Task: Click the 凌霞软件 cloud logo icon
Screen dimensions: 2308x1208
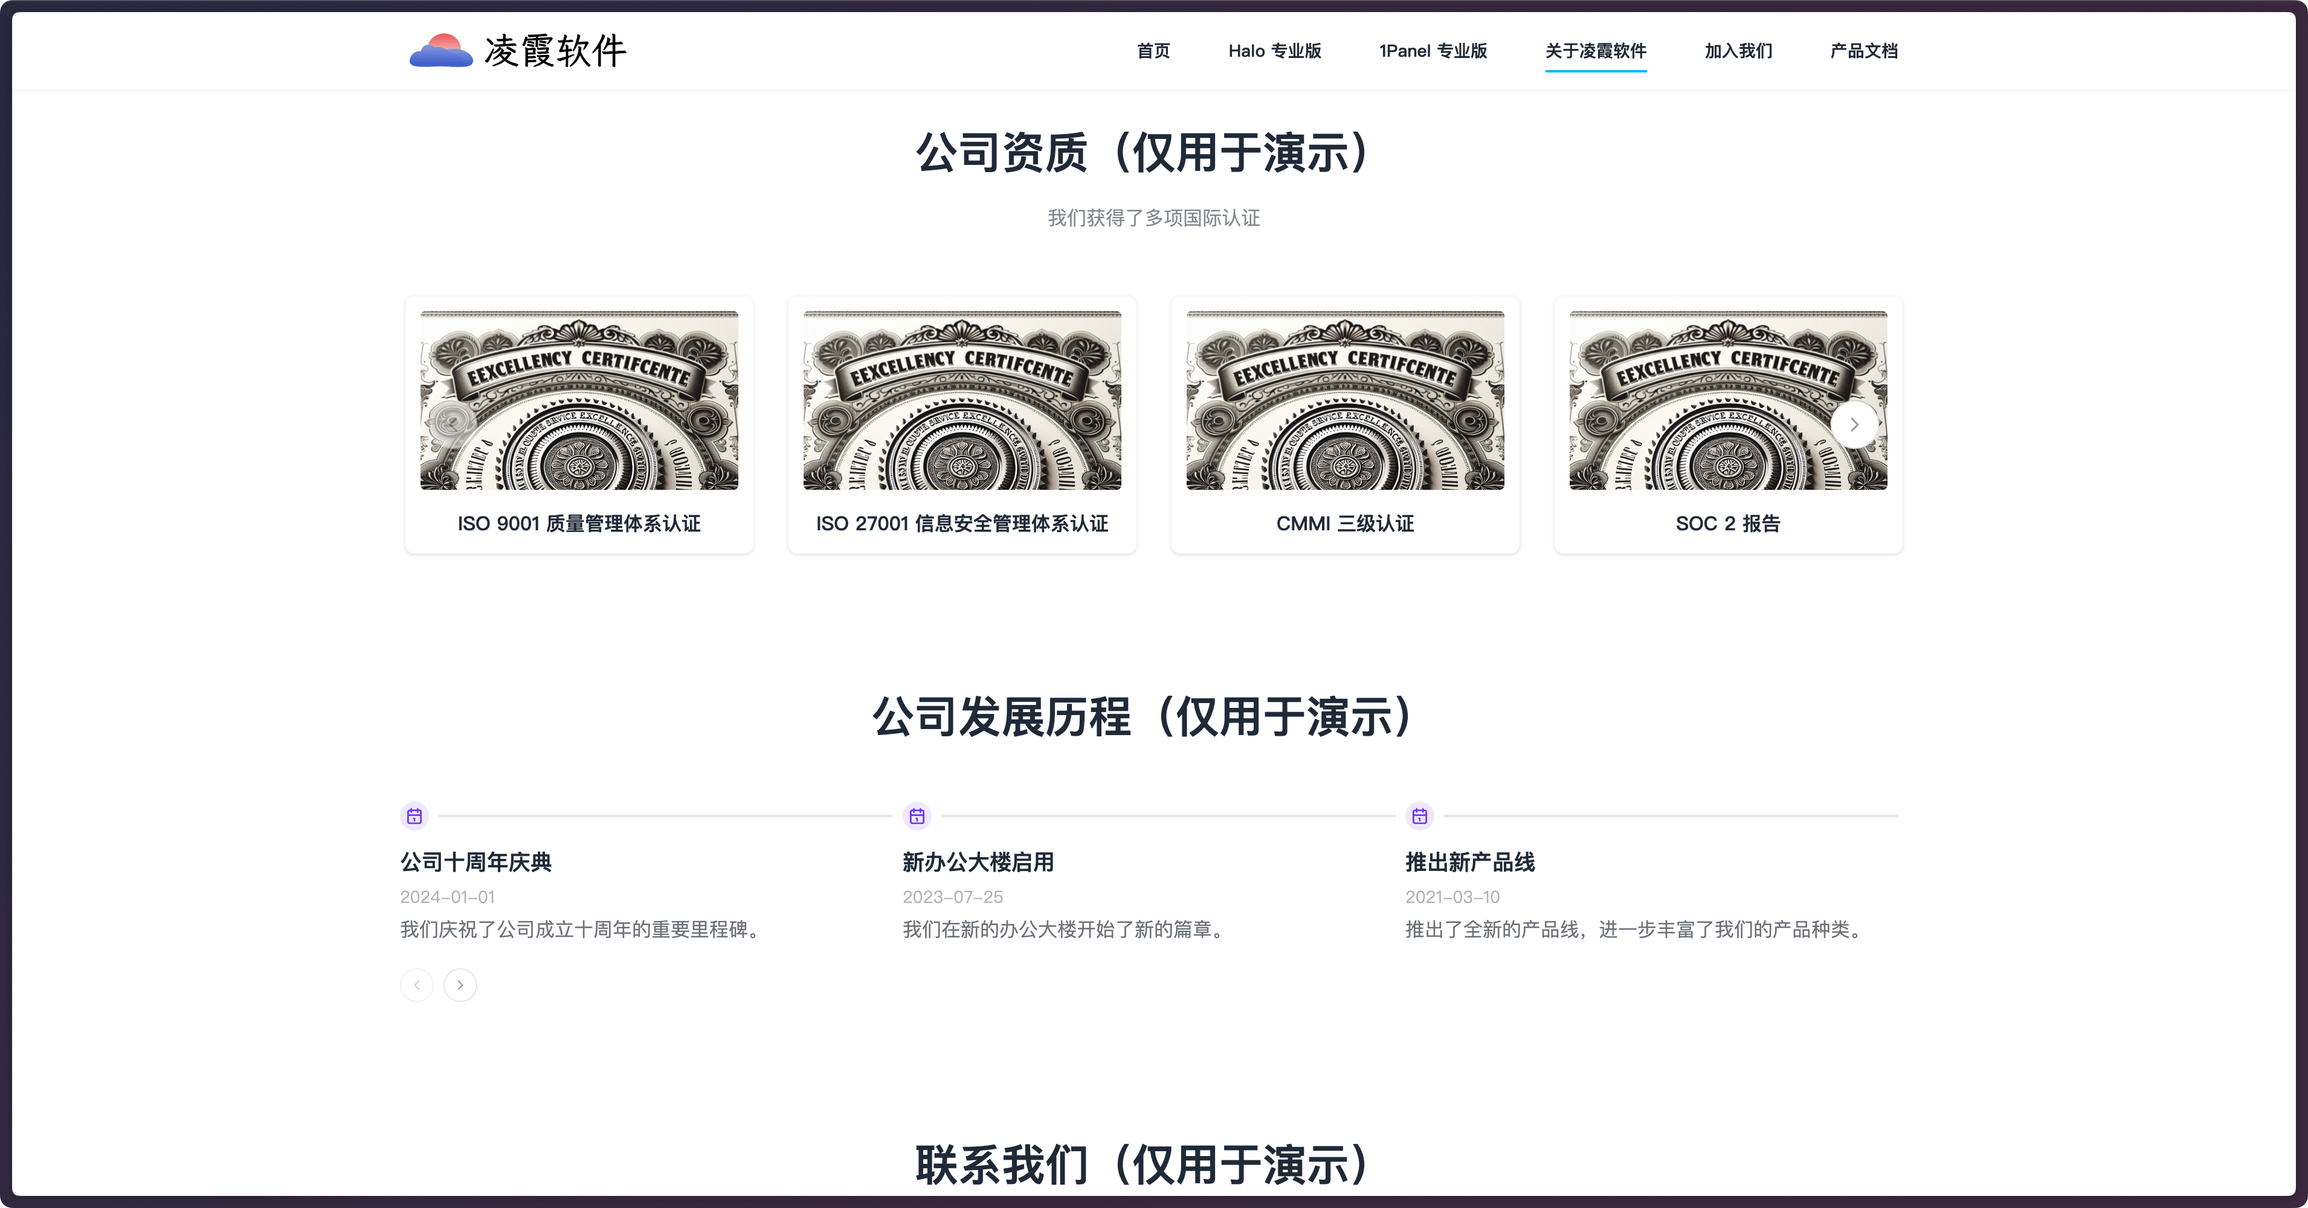Action: (441, 51)
